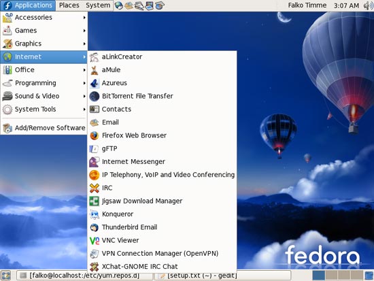
Task: Click the System Tools gear icon
Action: point(7,110)
